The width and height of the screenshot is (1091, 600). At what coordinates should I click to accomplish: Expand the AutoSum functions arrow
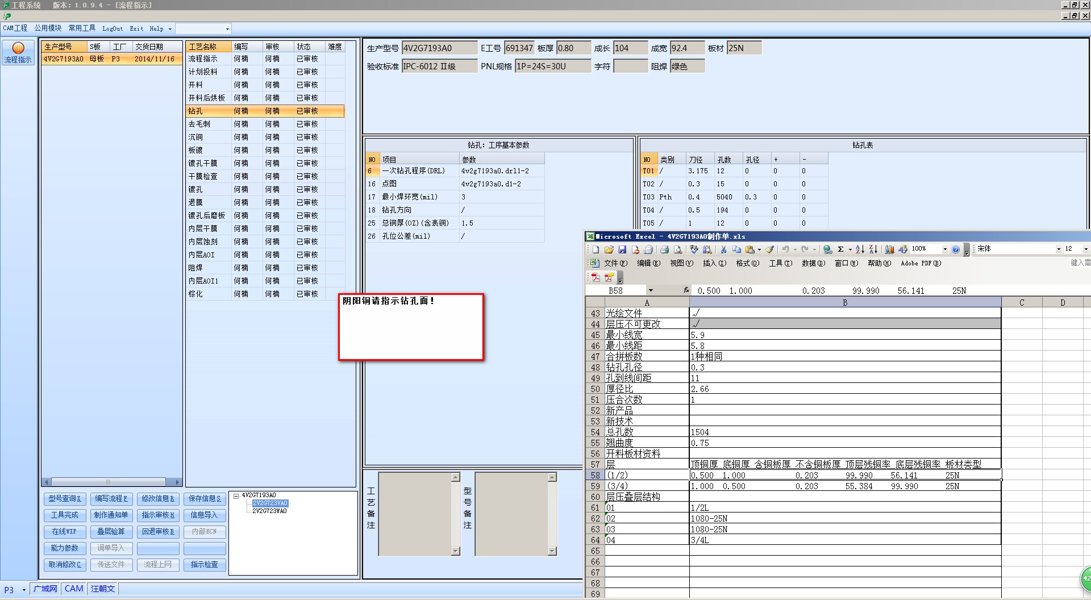click(x=850, y=249)
